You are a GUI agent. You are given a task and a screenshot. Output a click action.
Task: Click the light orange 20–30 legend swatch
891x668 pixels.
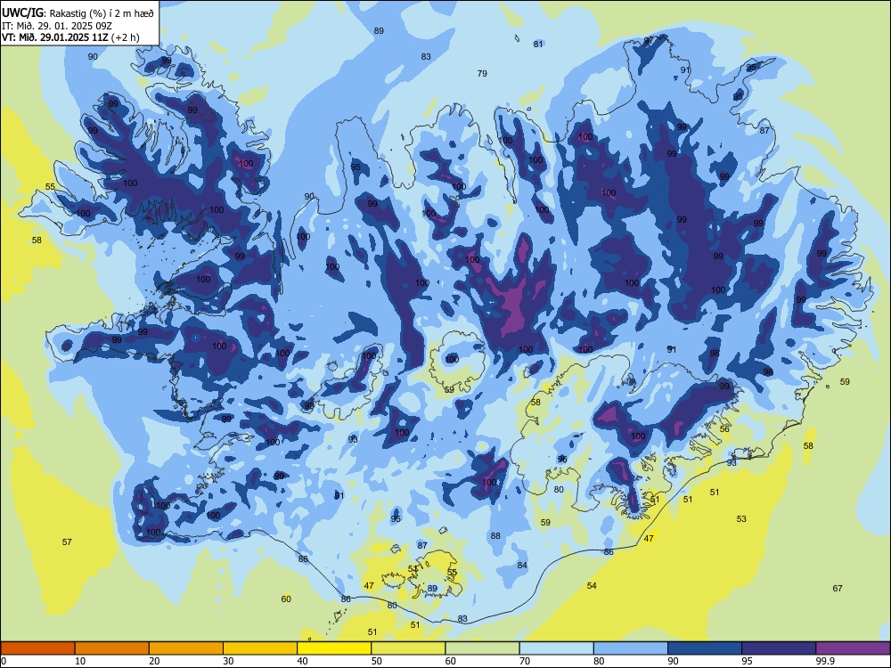coord(186,648)
